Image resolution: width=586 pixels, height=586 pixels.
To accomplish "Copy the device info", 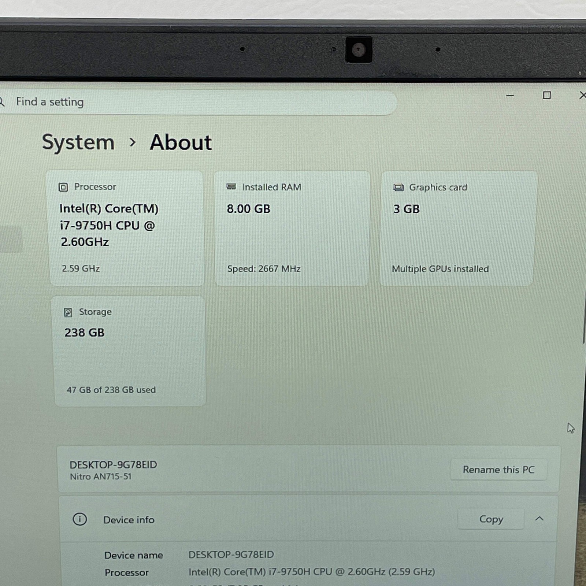I will (491, 519).
